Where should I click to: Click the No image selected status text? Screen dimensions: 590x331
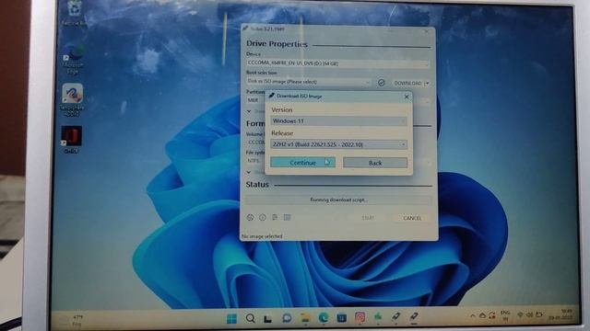pos(262,236)
